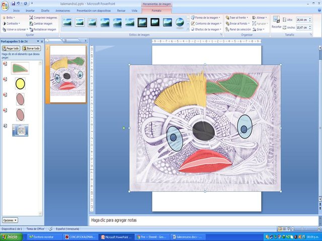The width and height of the screenshot is (322, 241).
Task: Open the Vista ribbon tab
Action: coord(134,11)
